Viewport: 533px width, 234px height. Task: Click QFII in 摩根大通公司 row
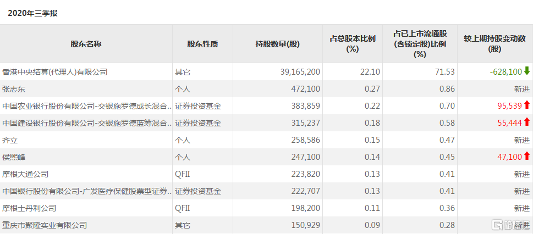182,174
